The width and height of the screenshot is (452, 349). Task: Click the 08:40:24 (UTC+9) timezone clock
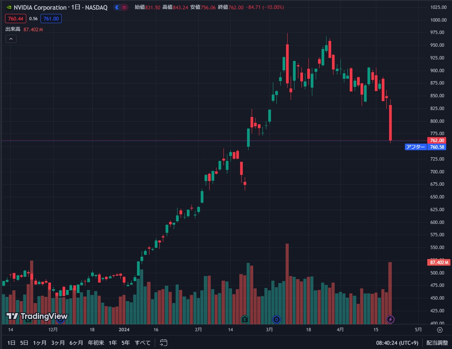coord(397,343)
